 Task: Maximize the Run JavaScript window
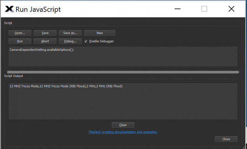[204, 9]
